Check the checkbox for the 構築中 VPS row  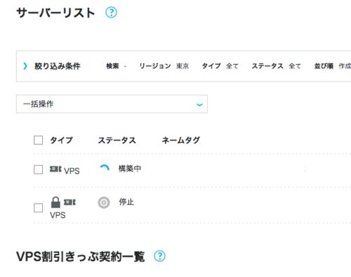38,169
